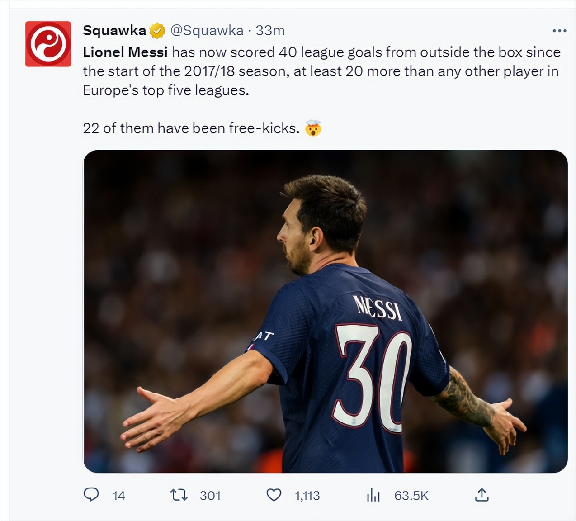Click the @Squawka handle

click(x=207, y=30)
